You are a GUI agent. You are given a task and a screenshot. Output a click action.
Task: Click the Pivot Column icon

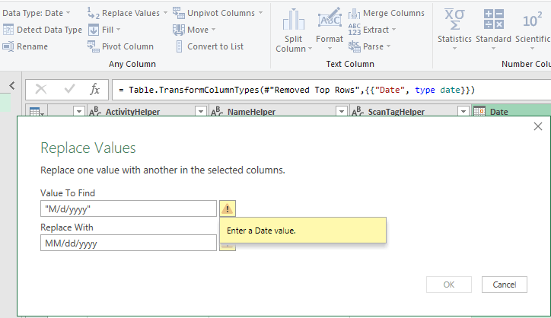pyautogui.click(x=94, y=46)
